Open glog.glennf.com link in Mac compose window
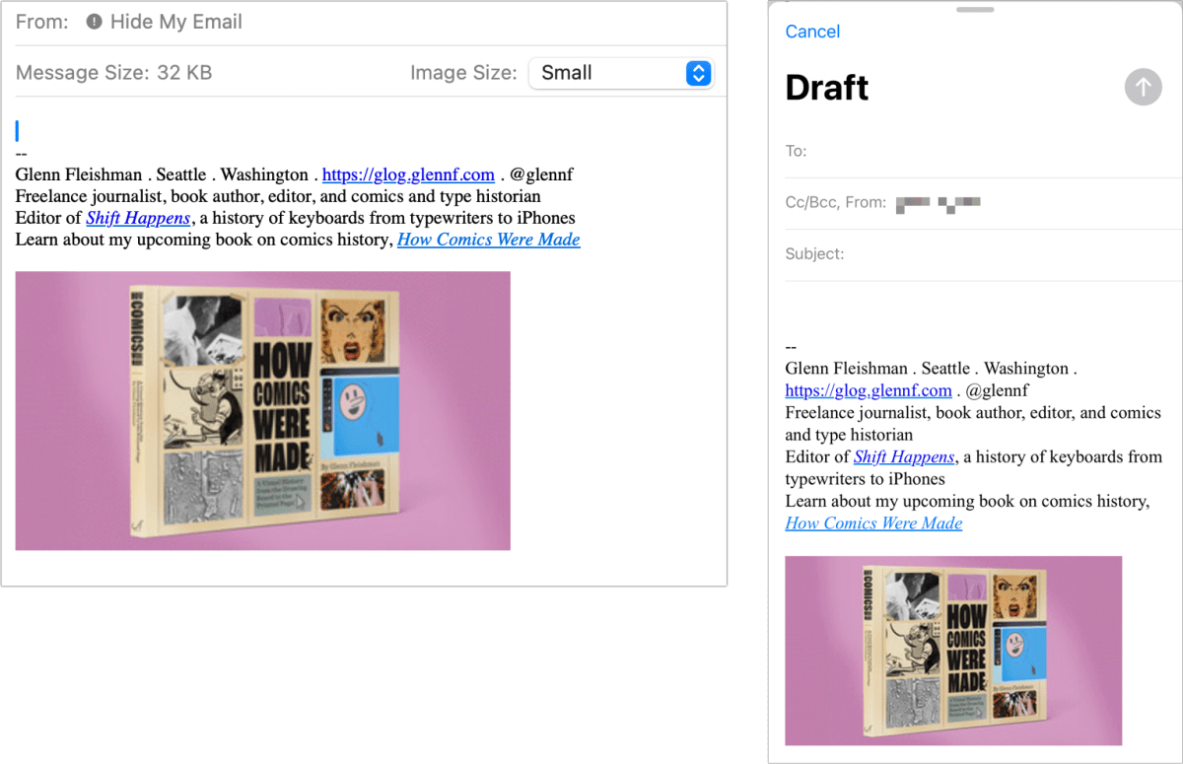 tap(408, 174)
